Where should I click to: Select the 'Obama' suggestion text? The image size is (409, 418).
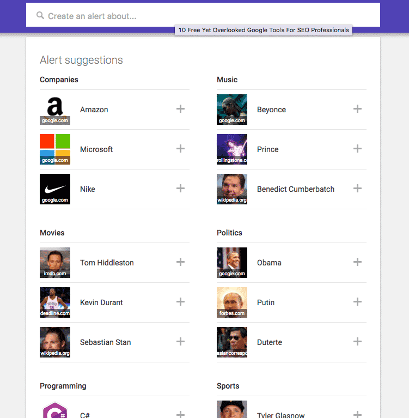pos(269,263)
